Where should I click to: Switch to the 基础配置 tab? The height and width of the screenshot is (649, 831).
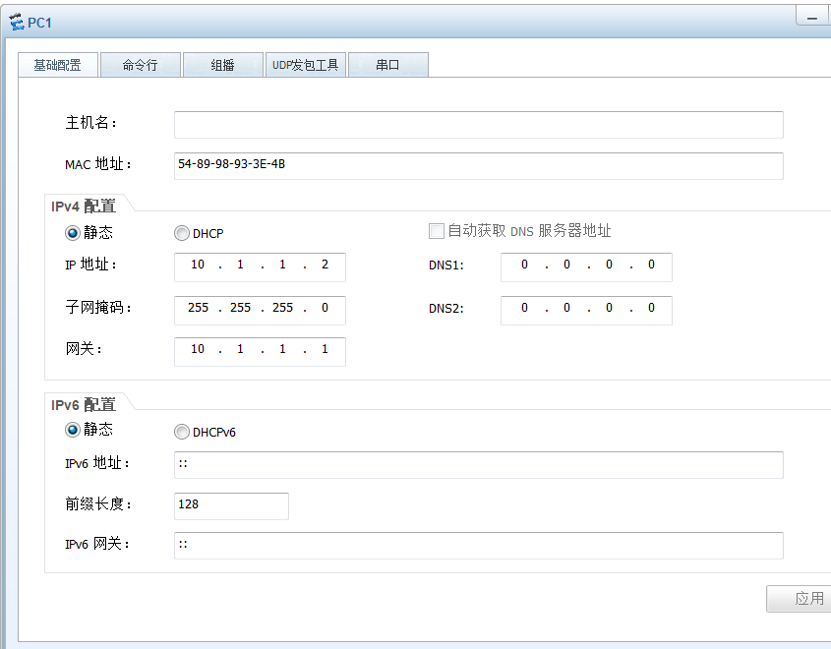pyautogui.click(x=58, y=65)
